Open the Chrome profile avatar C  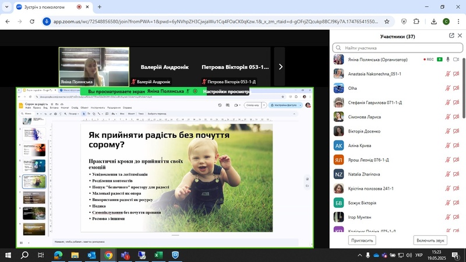click(x=446, y=22)
